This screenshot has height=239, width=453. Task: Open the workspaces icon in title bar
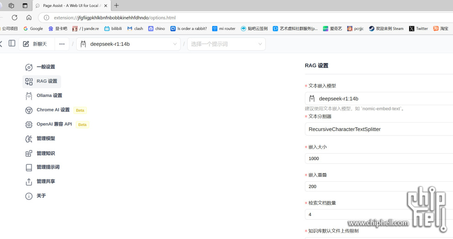tap(11, 6)
